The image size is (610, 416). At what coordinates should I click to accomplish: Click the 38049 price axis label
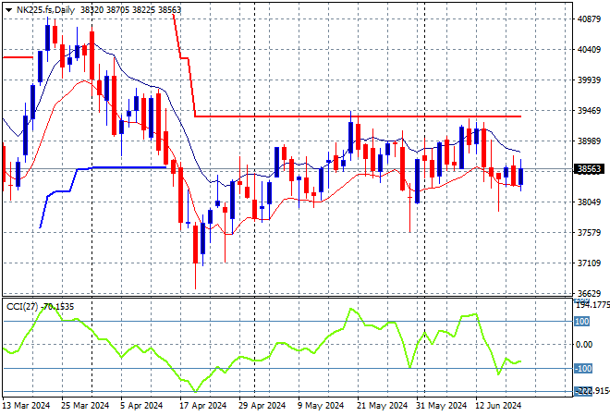589,202
